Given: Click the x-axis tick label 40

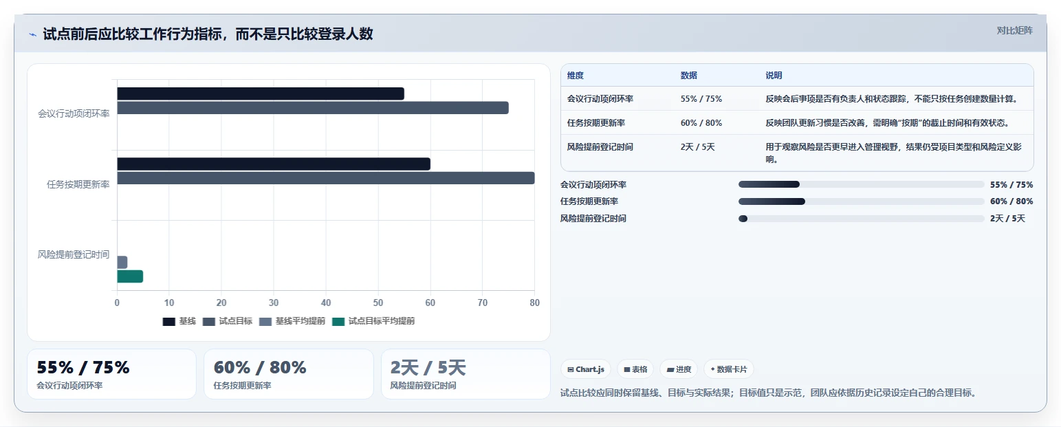Looking at the screenshot, I should pyautogui.click(x=326, y=303).
